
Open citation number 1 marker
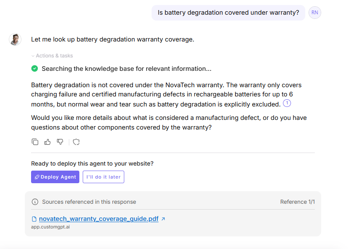(x=287, y=103)
